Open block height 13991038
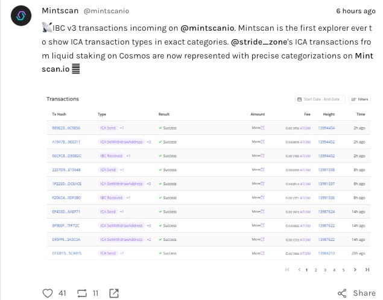383x300 pixels. point(326,170)
